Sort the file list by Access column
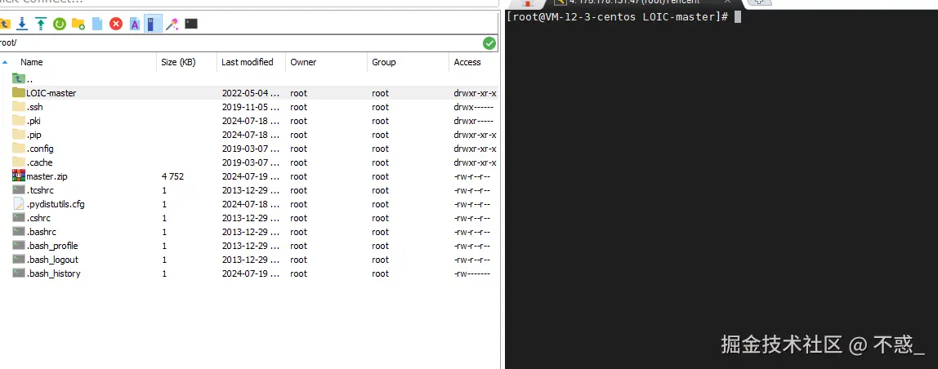 (x=467, y=62)
